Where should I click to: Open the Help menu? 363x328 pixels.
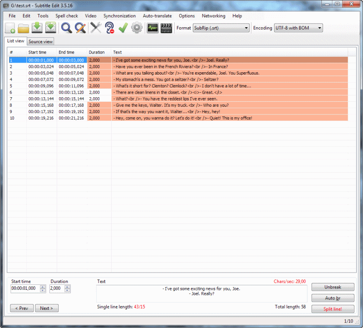pos(237,16)
